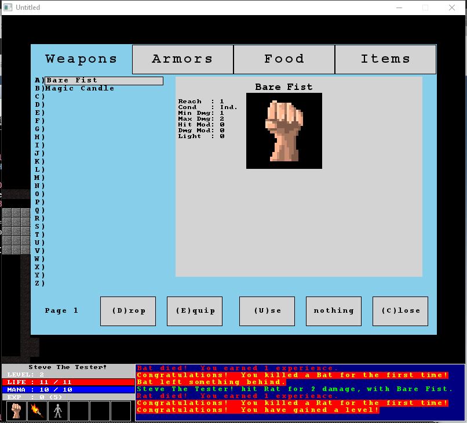Click the app icon in the title bar
Viewport: 467px width, 423px height.
tap(8, 8)
